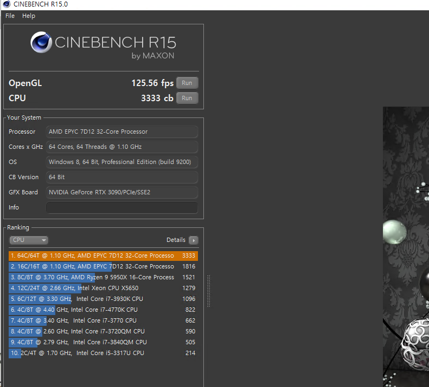This screenshot has height=387, width=429.
Task: Select ranking row 9 Core i7-3840QM
Action: [103, 342]
